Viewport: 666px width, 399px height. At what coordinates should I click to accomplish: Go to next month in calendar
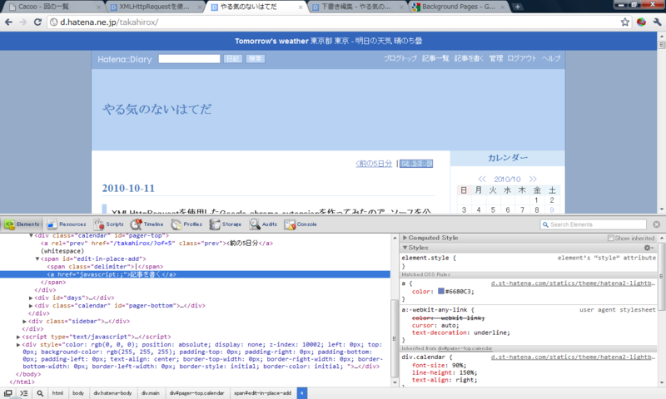point(533,179)
